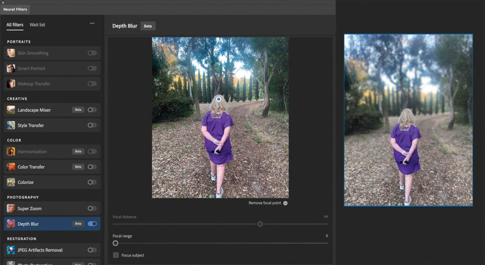Enable the Color Transfer filter switch
The height and width of the screenshot is (265, 485).
[92, 167]
